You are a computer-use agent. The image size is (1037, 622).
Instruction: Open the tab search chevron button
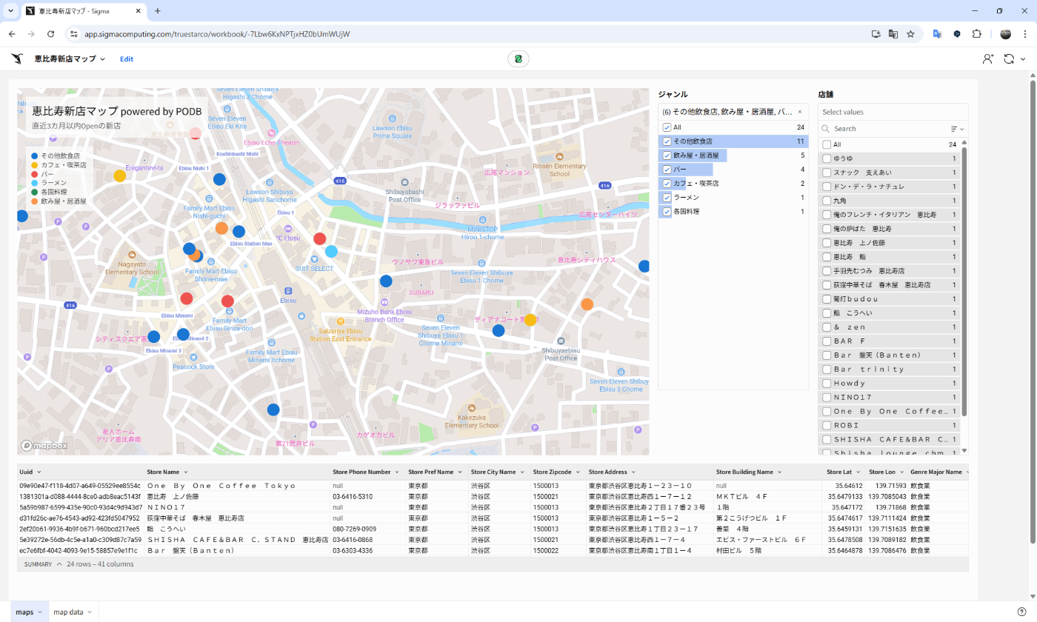coord(10,11)
